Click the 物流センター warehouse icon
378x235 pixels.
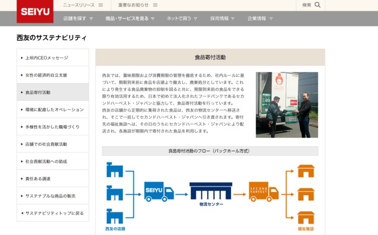211,191
